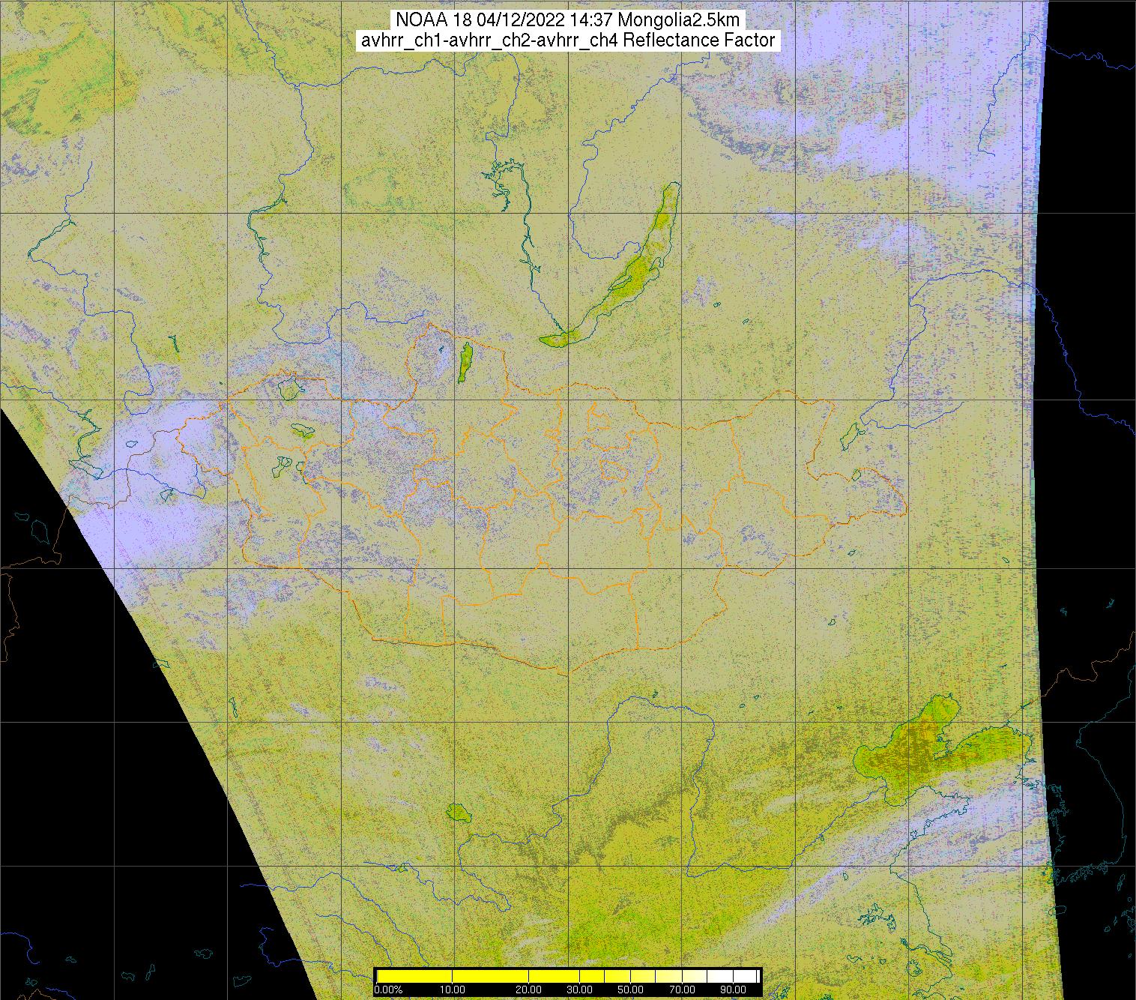Click the "30.00" label on the color scale
The height and width of the screenshot is (1000, 1136).
[578, 990]
